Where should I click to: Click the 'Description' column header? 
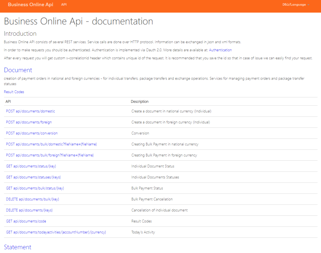click(x=140, y=101)
